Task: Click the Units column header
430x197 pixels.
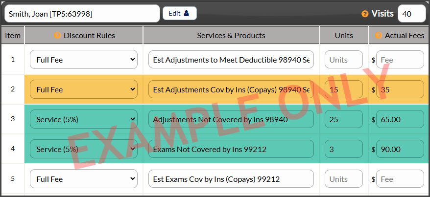Action: (344, 35)
